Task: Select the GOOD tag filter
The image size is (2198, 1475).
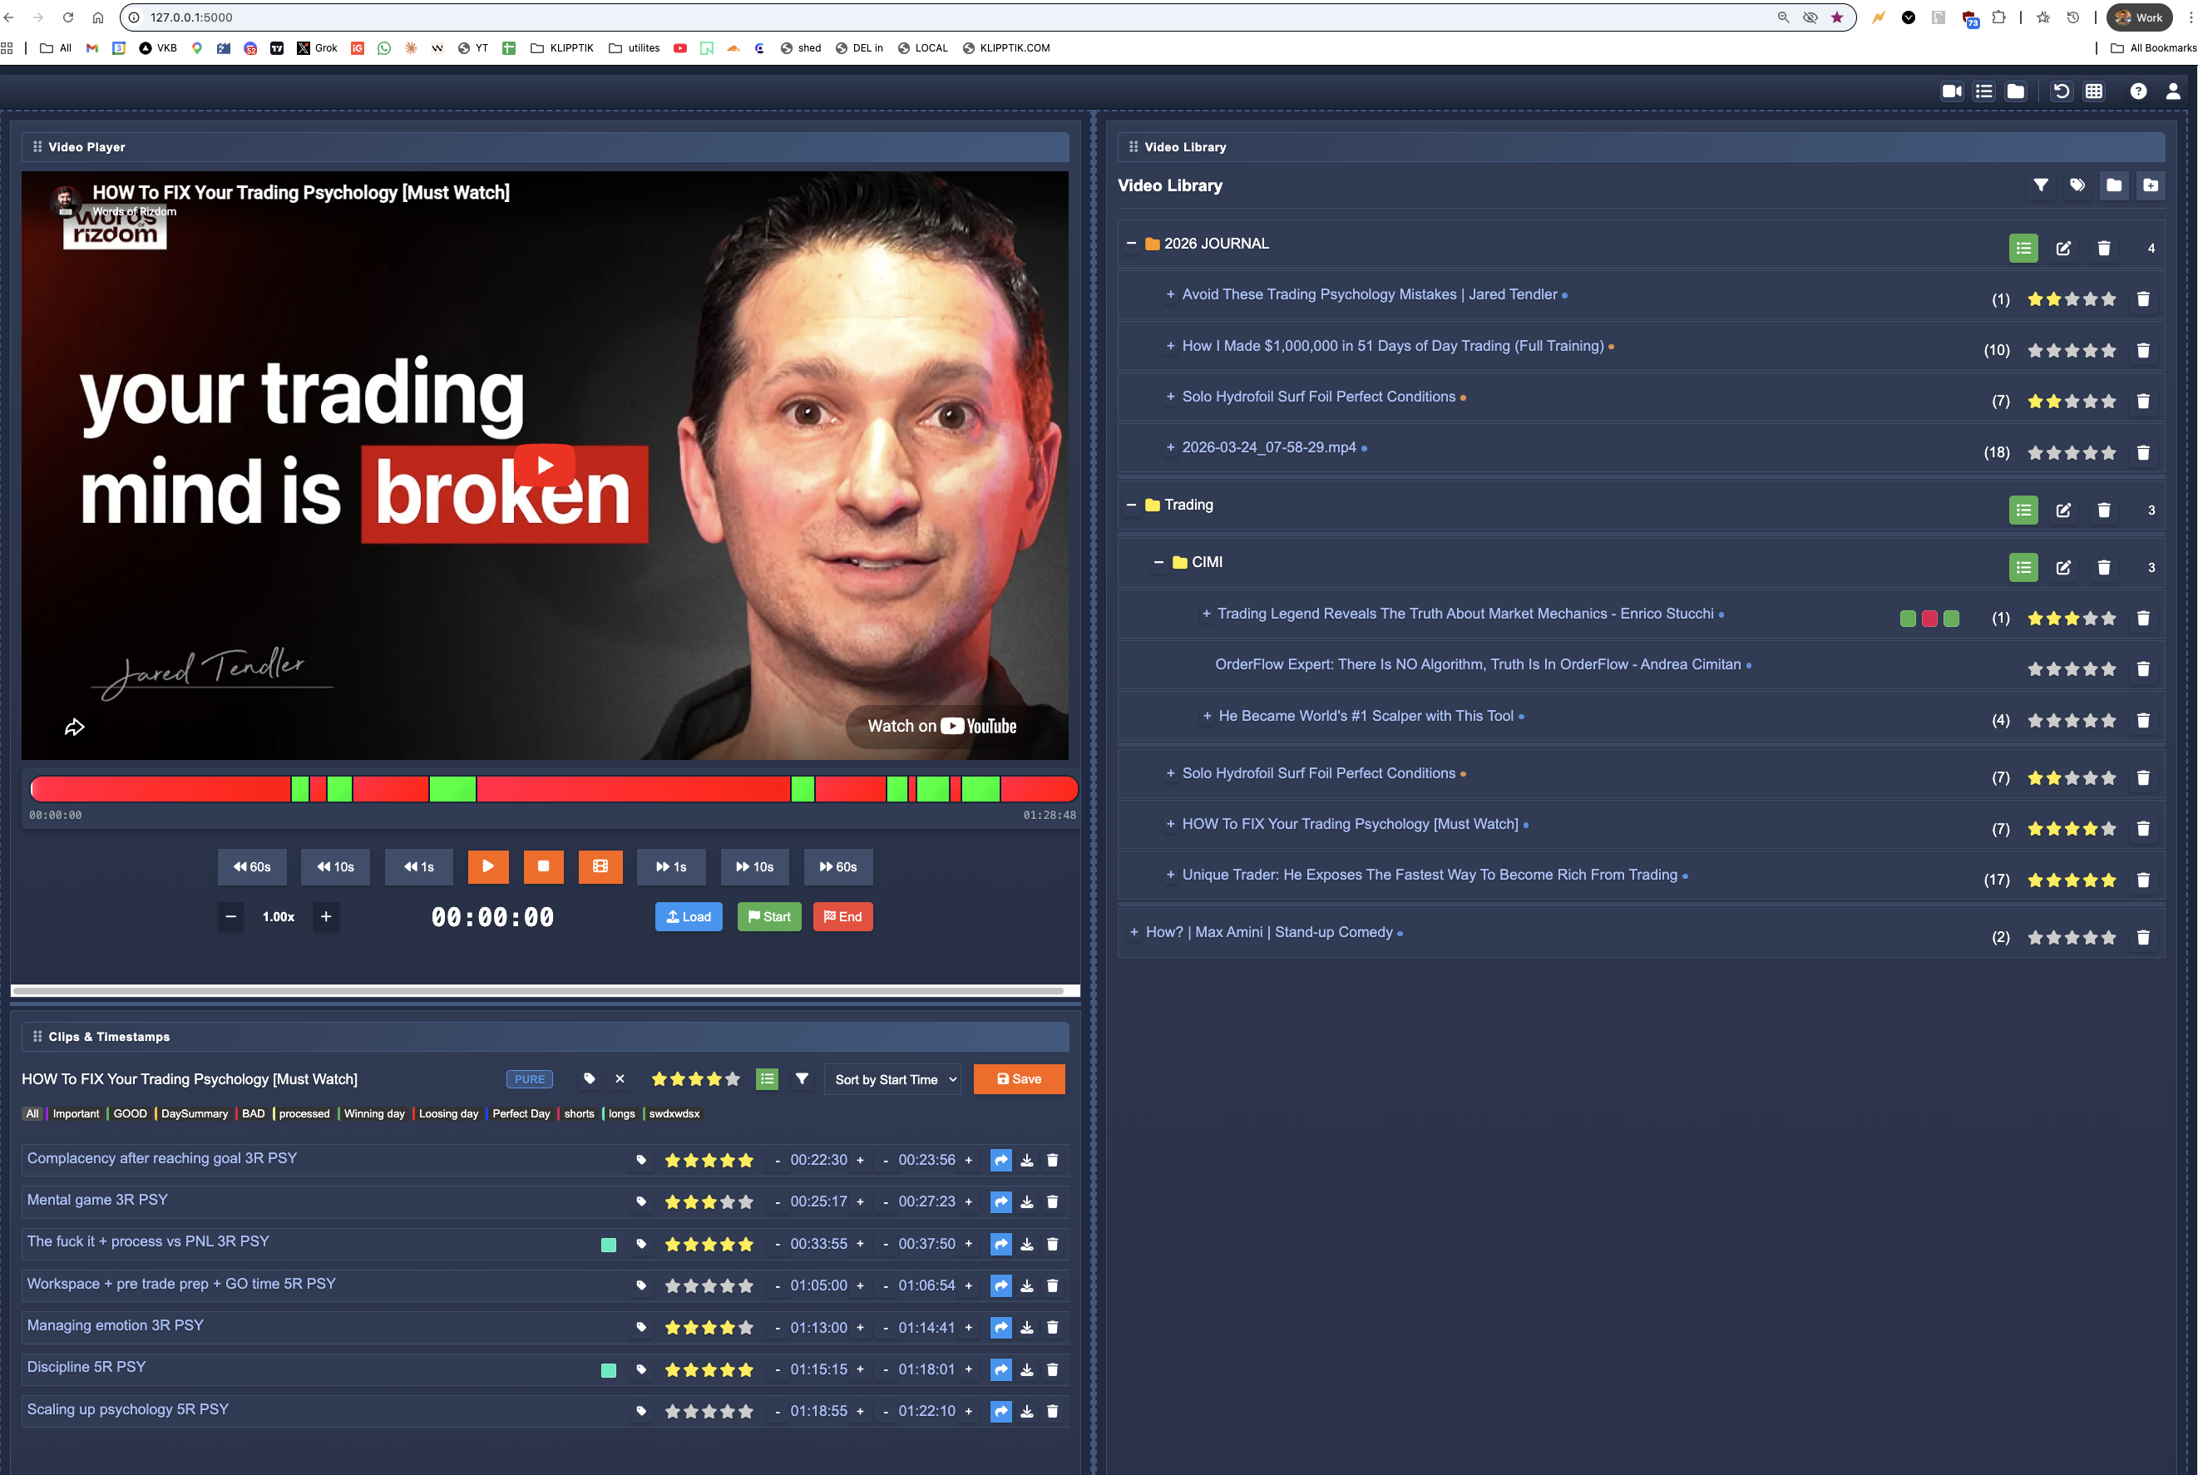Action: pos(130,1114)
